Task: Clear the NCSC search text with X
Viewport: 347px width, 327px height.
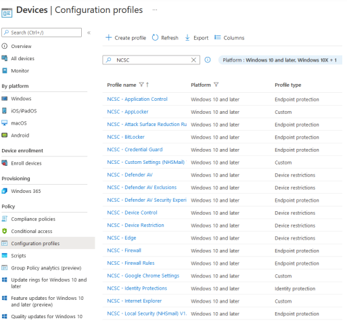Action: 193,60
